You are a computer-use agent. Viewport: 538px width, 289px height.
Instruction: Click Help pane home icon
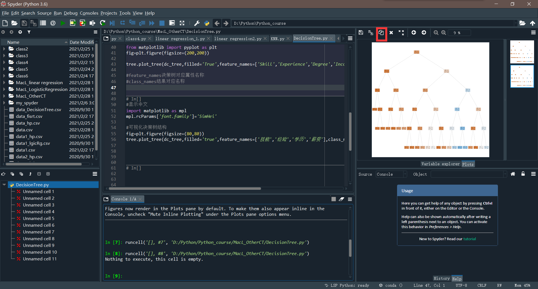point(513,174)
